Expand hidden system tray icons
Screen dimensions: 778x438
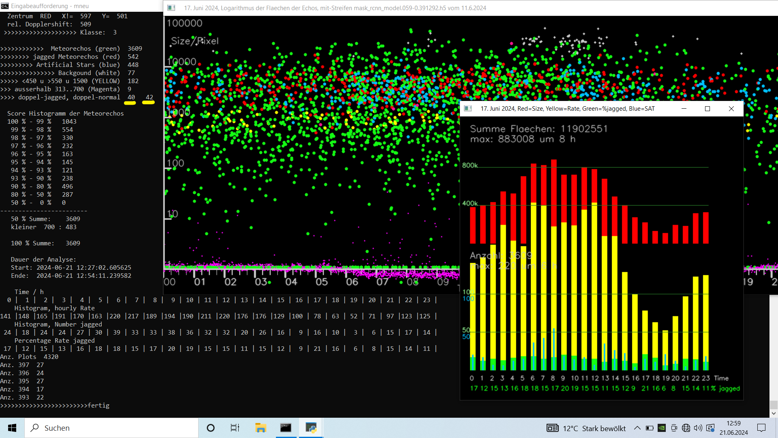click(637, 428)
